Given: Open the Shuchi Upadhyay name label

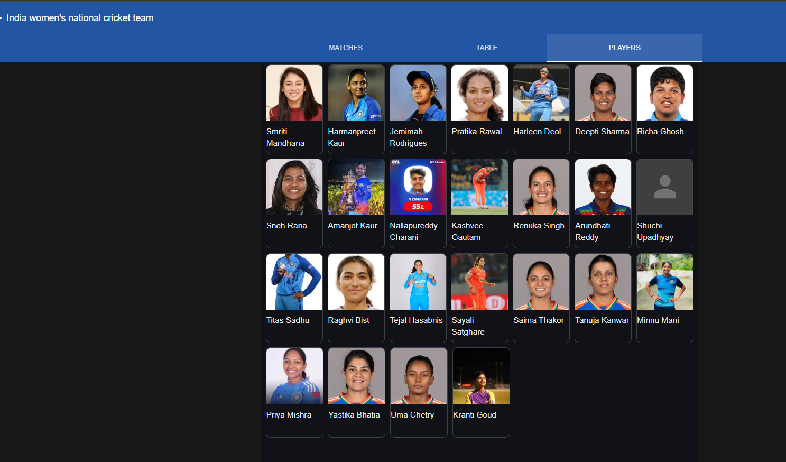Looking at the screenshot, I should (655, 232).
